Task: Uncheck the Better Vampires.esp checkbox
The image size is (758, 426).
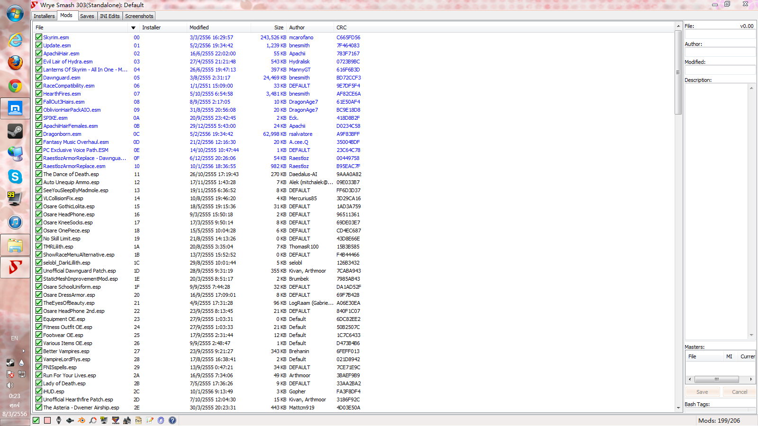Action: coord(39,351)
